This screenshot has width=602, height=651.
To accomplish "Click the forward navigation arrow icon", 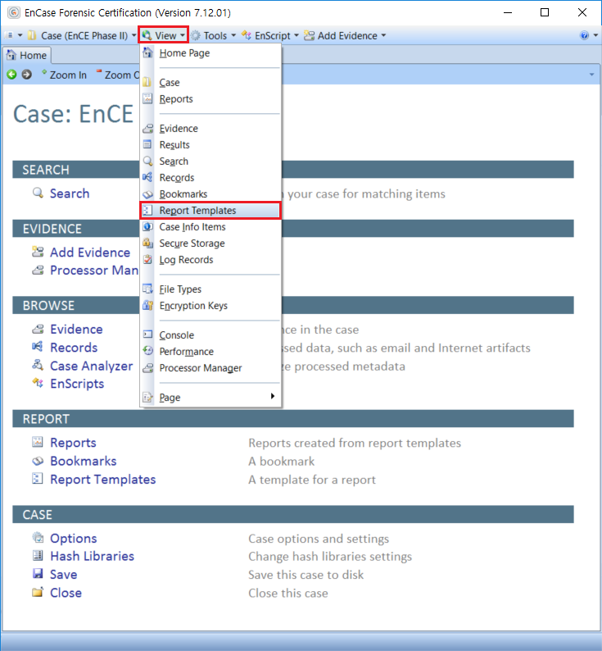I will pyautogui.click(x=26, y=75).
